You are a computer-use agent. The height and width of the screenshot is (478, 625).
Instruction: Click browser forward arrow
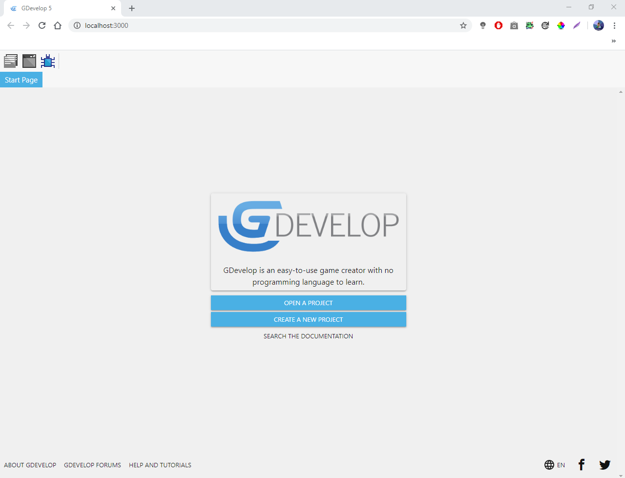pyautogui.click(x=26, y=25)
